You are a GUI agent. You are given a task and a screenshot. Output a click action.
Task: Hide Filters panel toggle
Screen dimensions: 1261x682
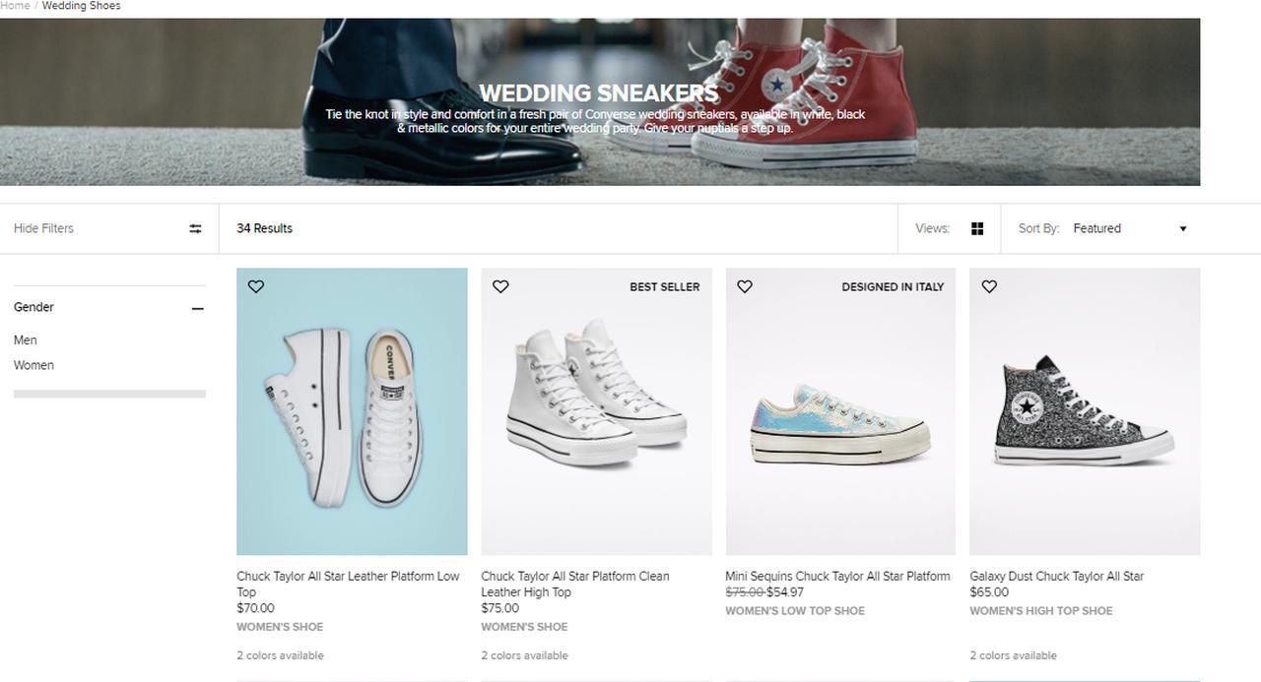[x=43, y=228]
